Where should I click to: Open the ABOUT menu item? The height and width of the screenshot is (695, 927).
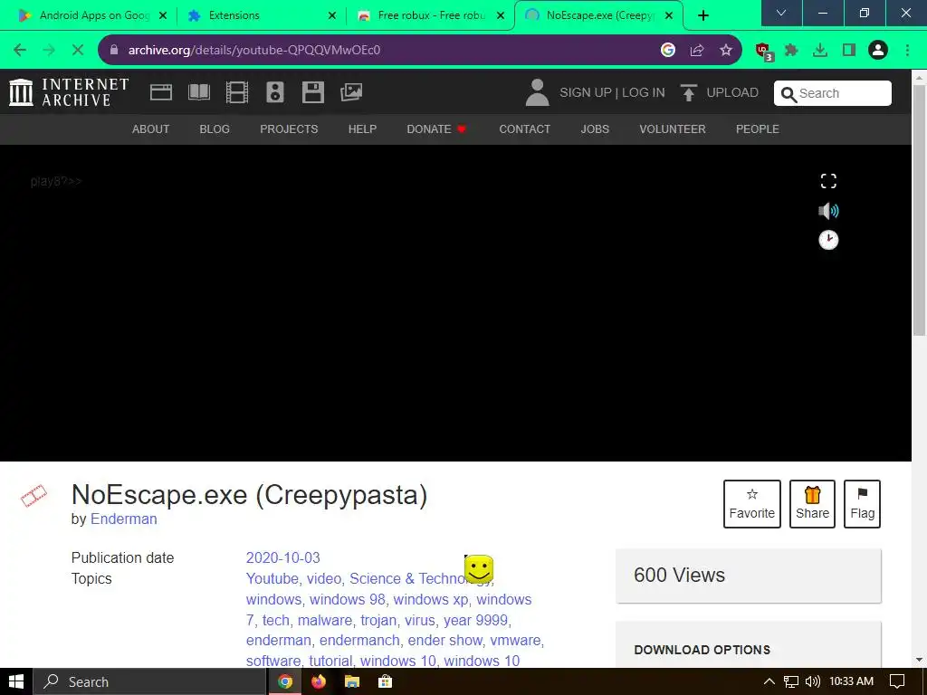[x=151, y=129]
